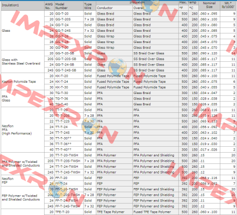Click nominal size .040 x .055
Screen dimensions: 237x215
point(209,87)
